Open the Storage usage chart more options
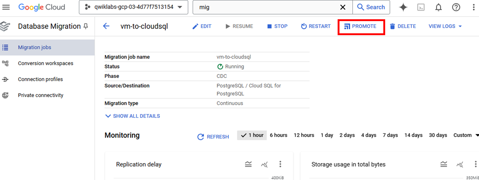This screenshot has height=180, width=479. (475, 164)
